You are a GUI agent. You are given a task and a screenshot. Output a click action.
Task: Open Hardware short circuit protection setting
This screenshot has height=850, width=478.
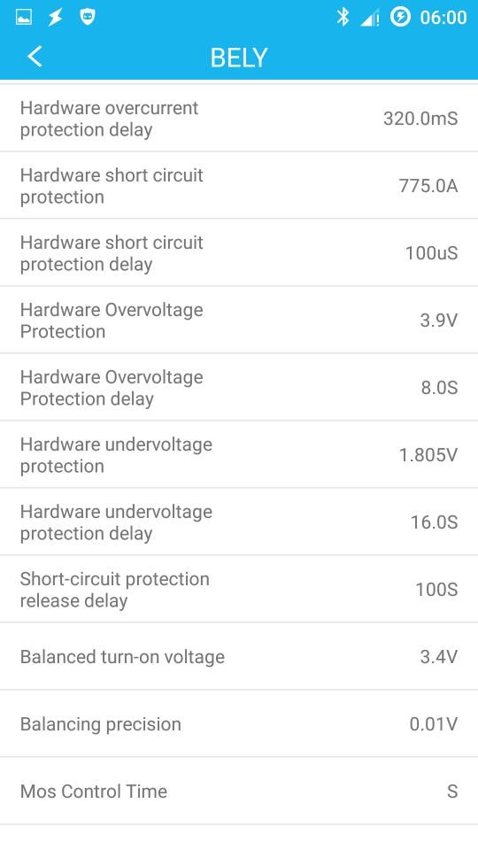pos(239,185)
